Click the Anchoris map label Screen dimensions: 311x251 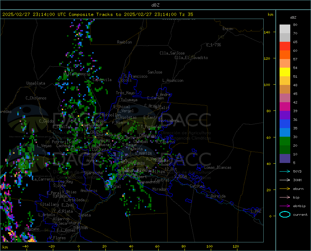(89, 191)
